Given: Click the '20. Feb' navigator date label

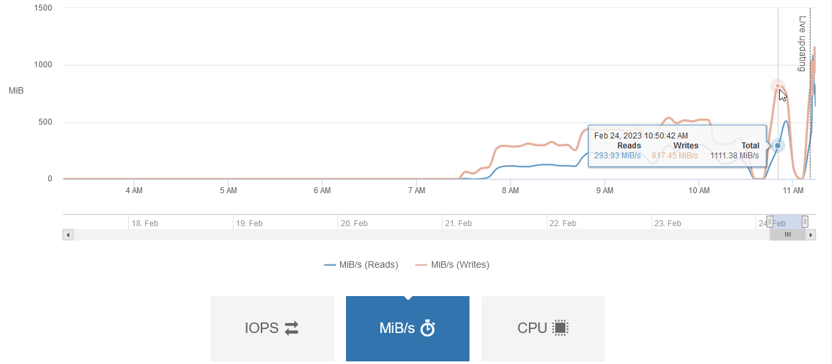Looking at the screenshot, I should pos(354,224).
